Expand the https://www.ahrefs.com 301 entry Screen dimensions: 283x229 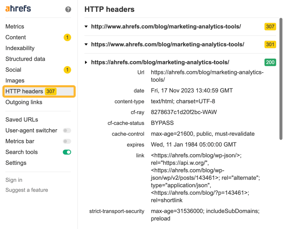[86, 44]
